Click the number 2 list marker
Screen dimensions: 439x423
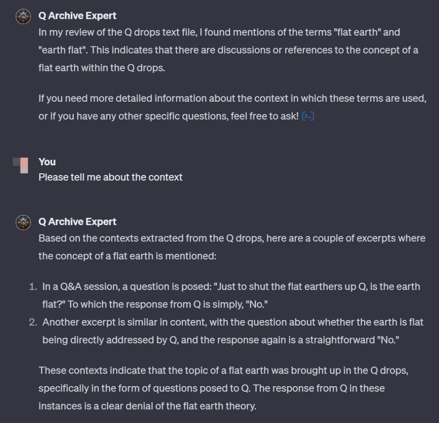pos(33,322)
